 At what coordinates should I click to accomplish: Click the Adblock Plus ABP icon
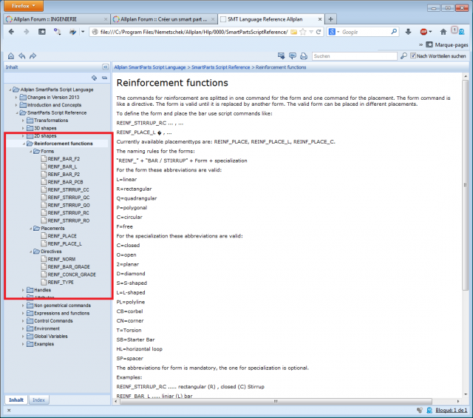pos(423,32)
